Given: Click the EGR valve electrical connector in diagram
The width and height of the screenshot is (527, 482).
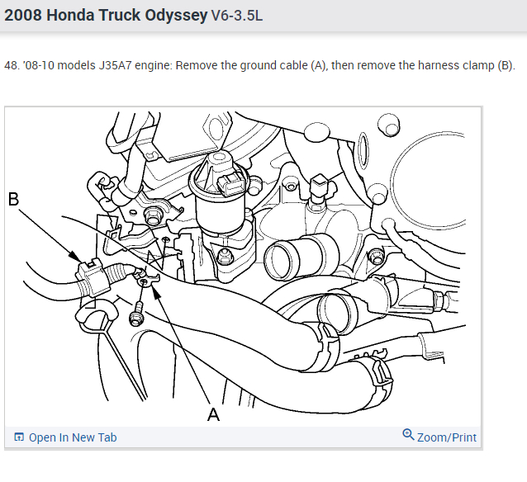Looking at the screenshot, I should point(230,182).
